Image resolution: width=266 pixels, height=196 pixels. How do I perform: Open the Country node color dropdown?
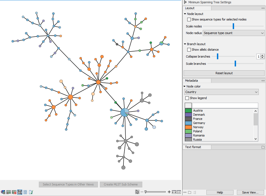[x=221, y=92]
